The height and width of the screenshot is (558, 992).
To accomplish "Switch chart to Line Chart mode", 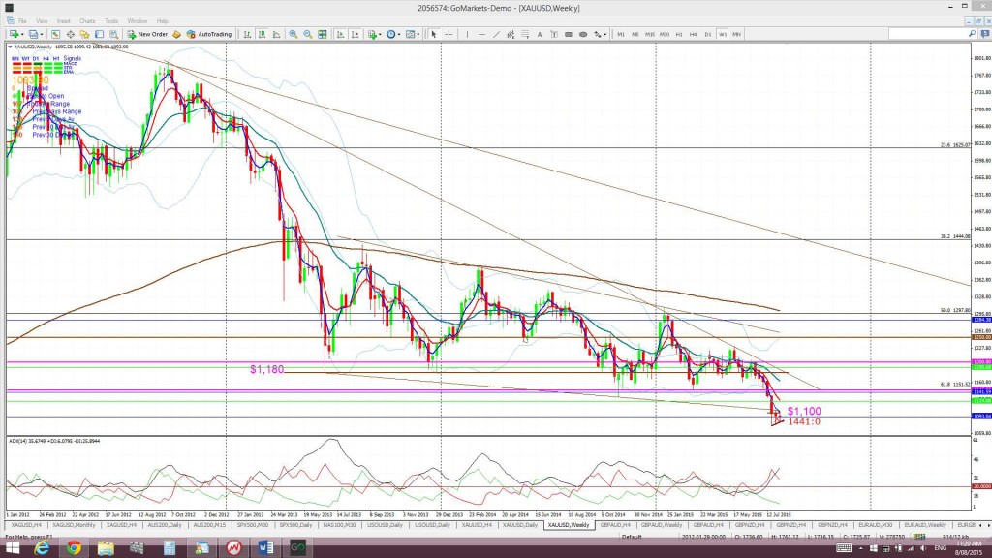I will (276, 34).
